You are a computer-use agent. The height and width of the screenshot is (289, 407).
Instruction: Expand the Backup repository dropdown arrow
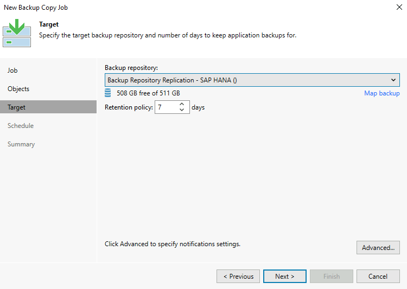pyautogui.click(x=393, y=80)
